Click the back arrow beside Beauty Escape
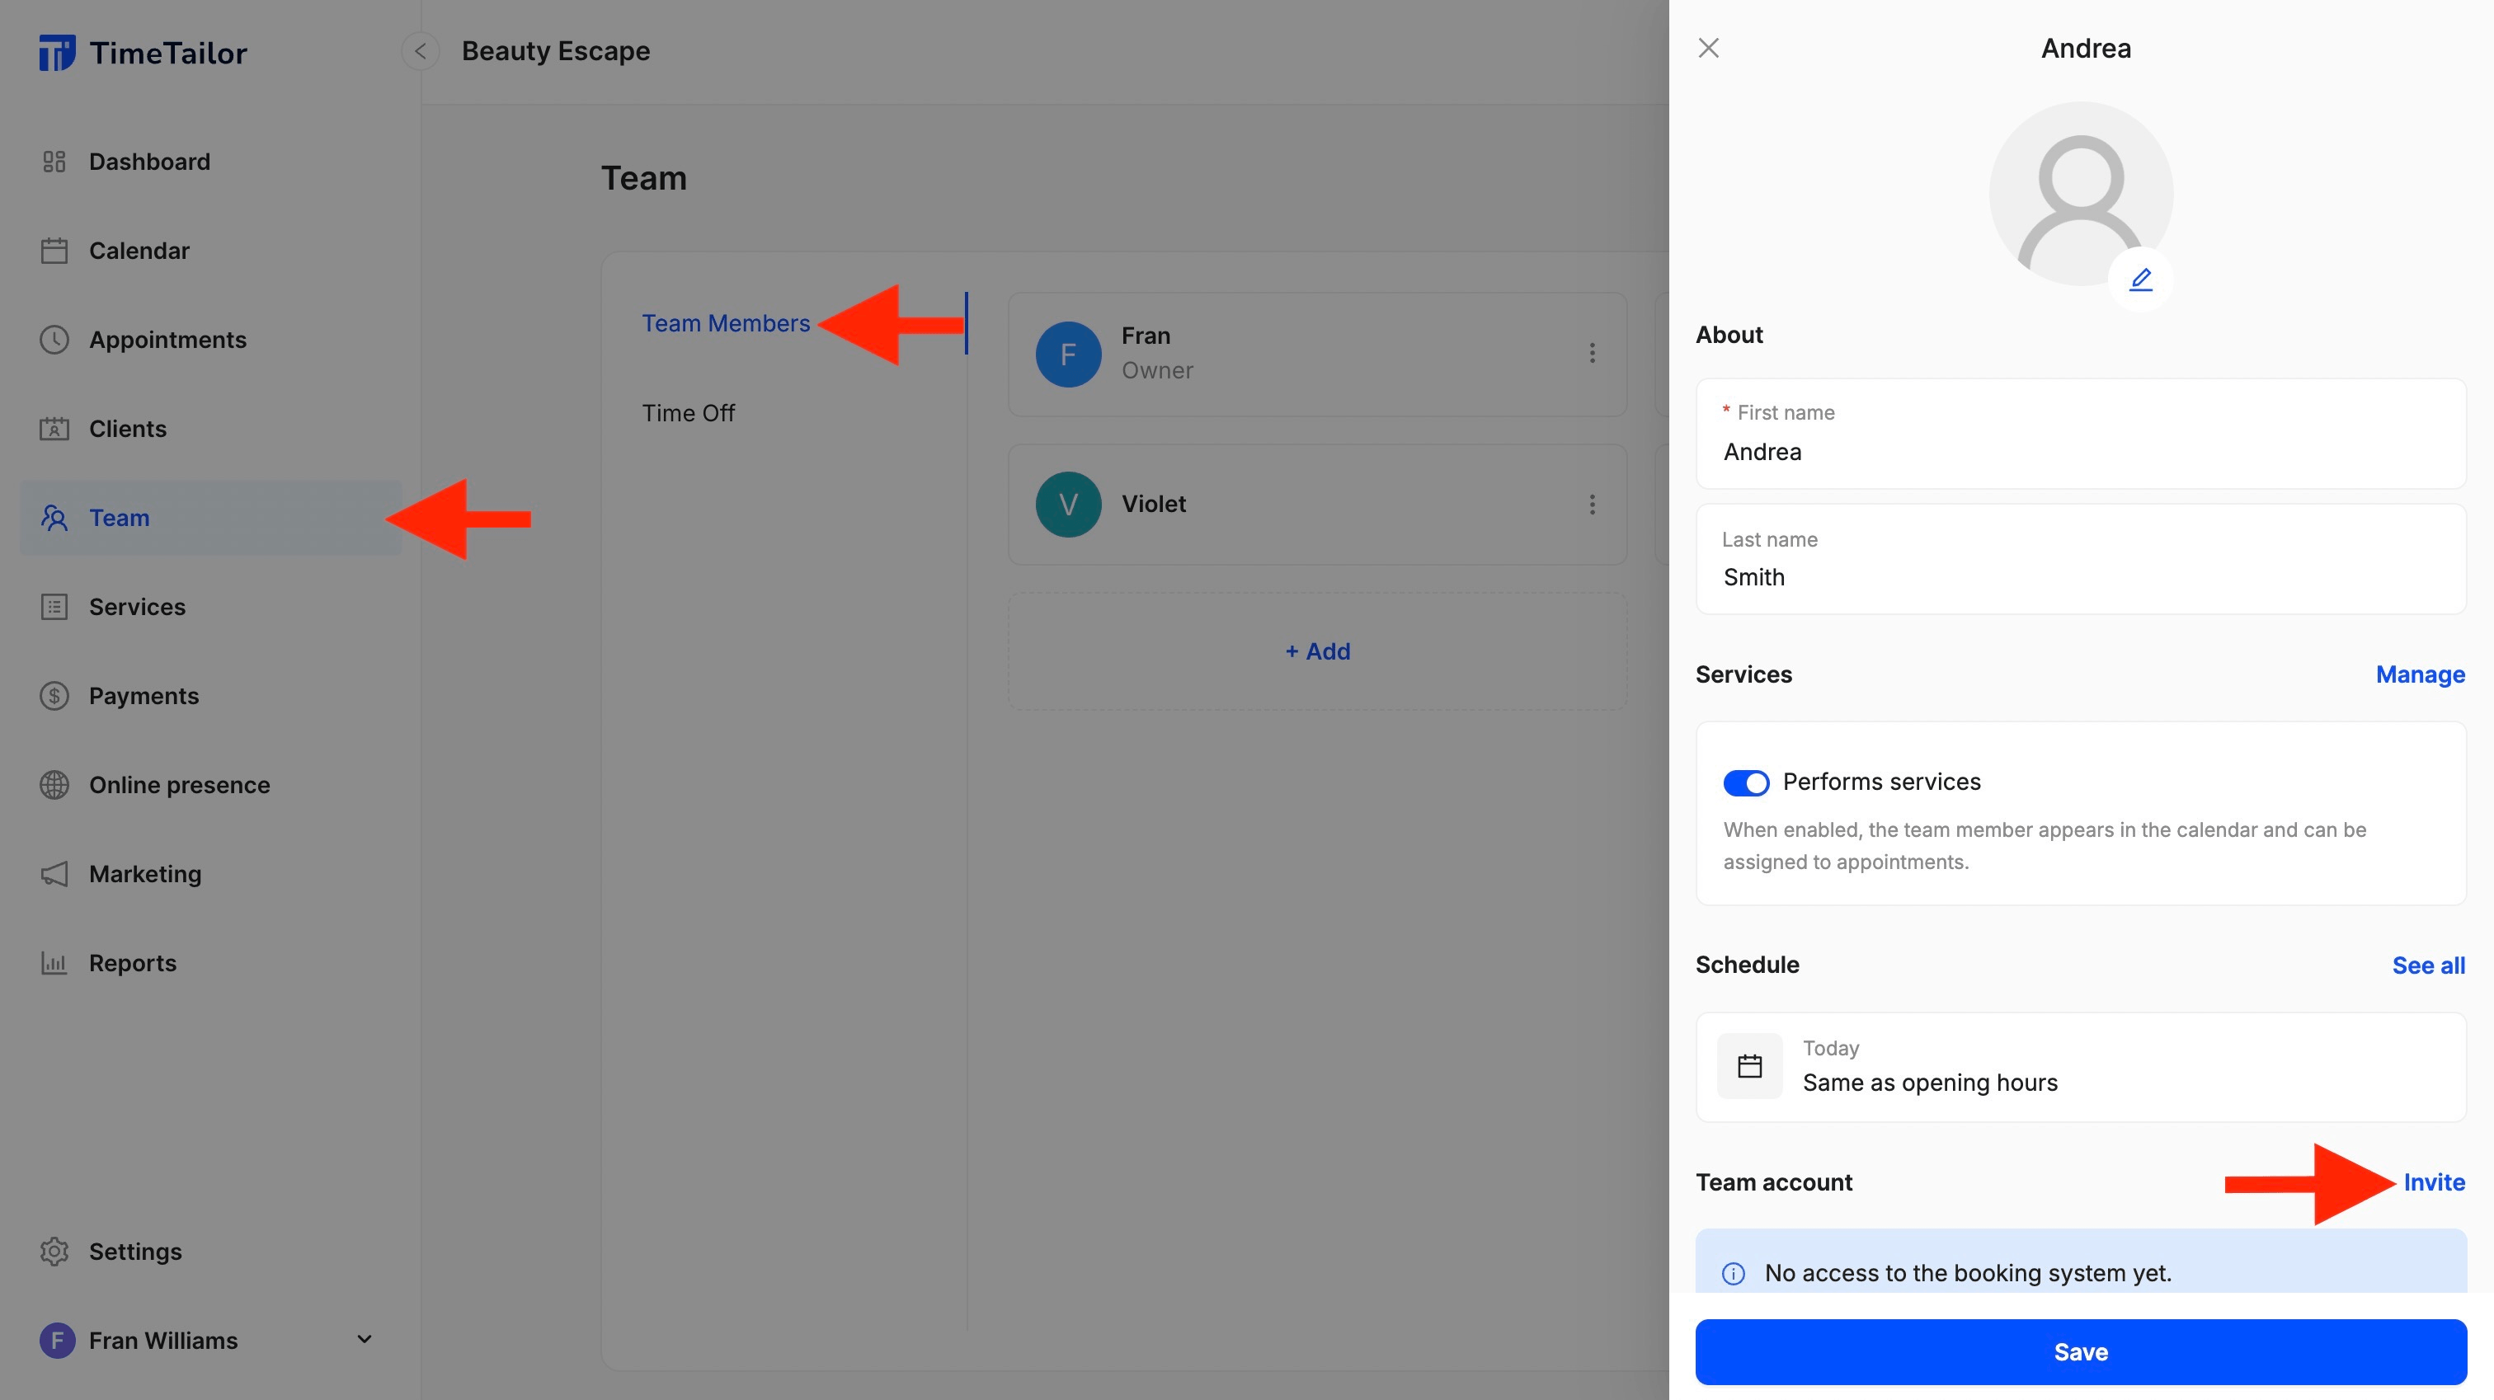The height and width of the screenshot is (1400, 2494). (x=420, y=50)
